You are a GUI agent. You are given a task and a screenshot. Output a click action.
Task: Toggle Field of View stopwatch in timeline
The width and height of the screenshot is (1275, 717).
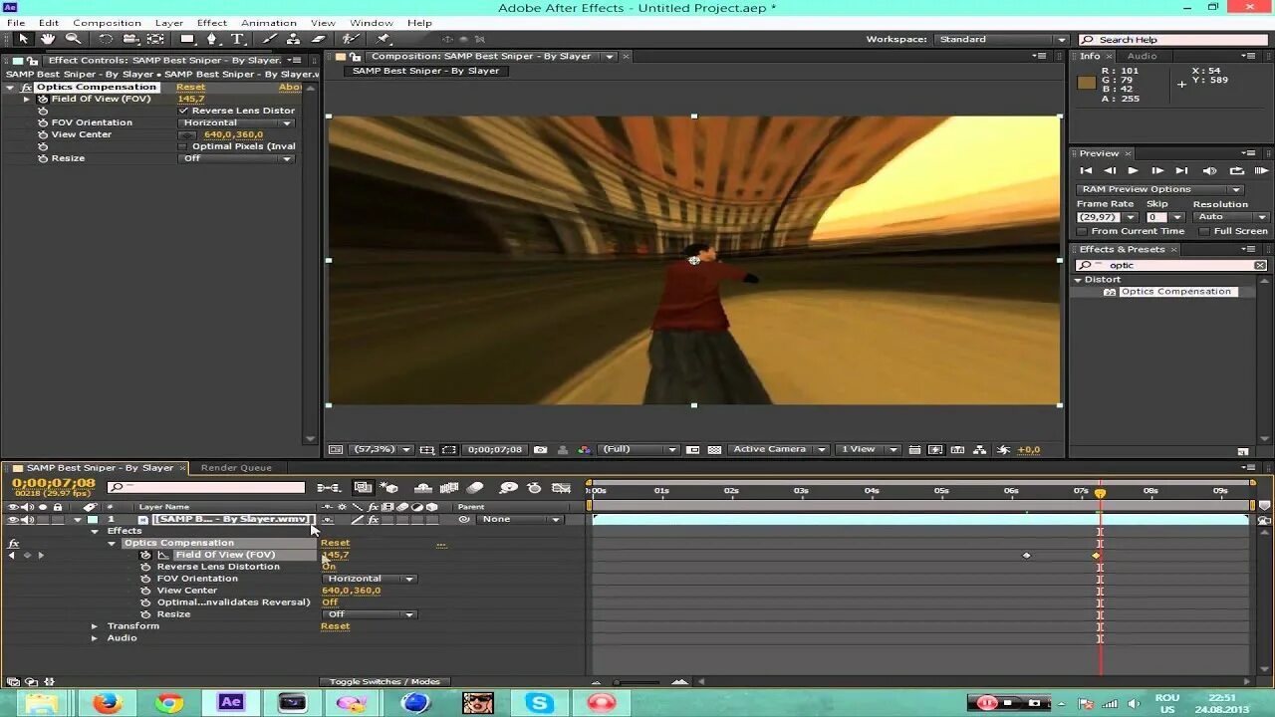coord(145,555)
